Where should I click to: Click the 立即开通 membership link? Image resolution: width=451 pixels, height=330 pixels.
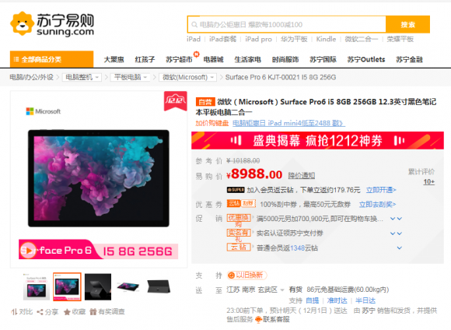tap(381, 190)
